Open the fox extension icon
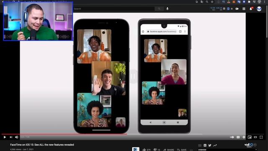The width and height of the screenshot is (268, 151). (234, 2)
